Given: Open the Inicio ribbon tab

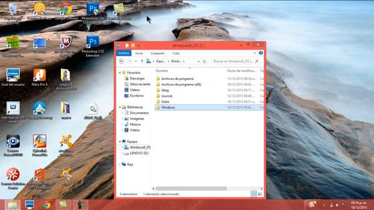Looking at the screenshot, I should 139,53.
